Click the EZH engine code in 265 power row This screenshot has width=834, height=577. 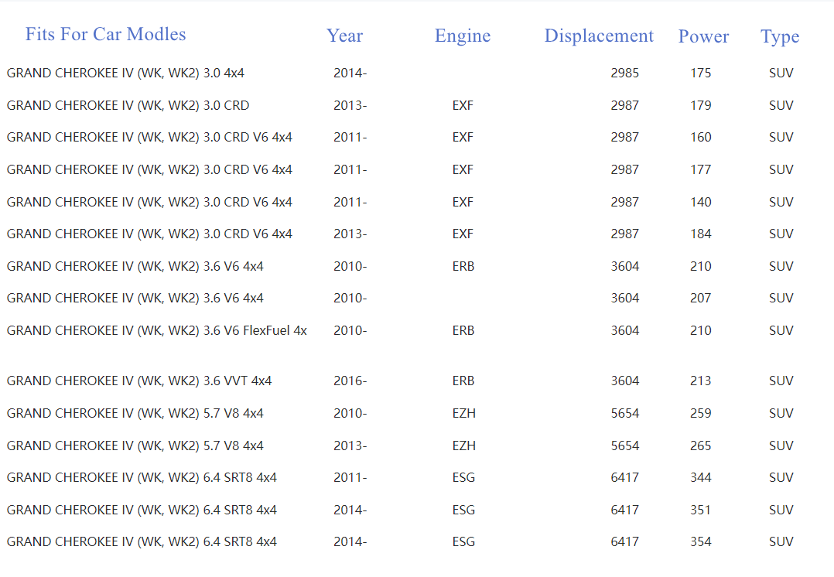pos(463,446)
